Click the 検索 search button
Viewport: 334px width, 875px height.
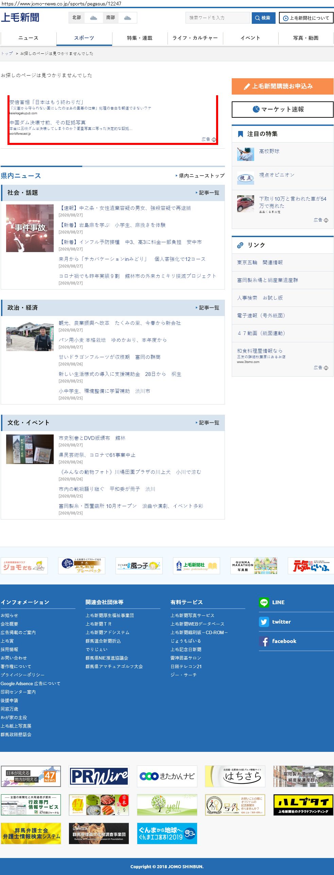click(263, 18)
